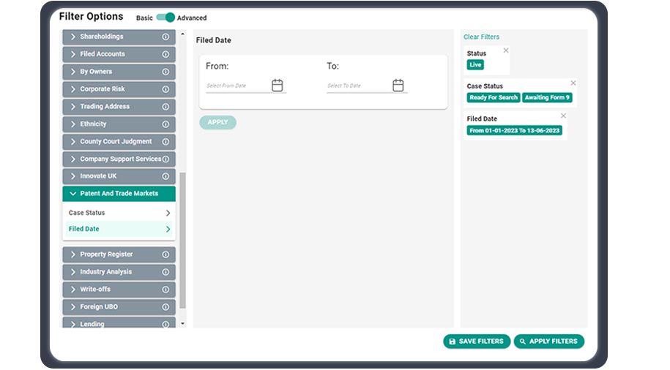This screenshot has width=670, height=370.
Task: Expand the Industry Analysis section
Action: (x=119, y=272)
